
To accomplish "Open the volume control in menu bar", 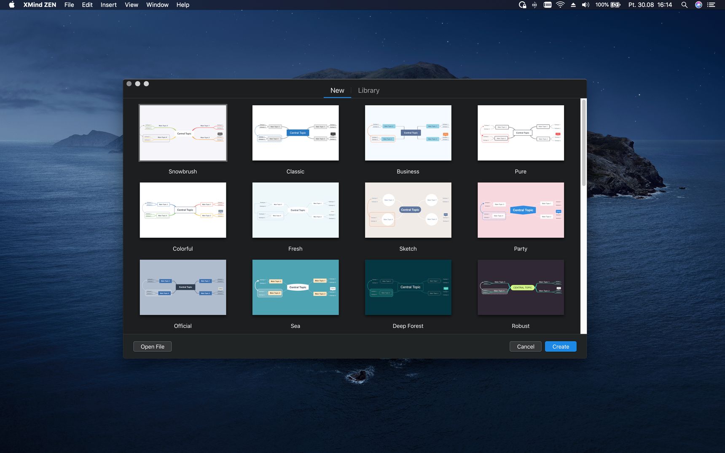I will point(585,5).
